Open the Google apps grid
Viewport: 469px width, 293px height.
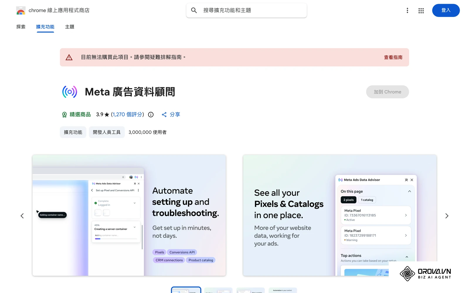pos(421,11)
